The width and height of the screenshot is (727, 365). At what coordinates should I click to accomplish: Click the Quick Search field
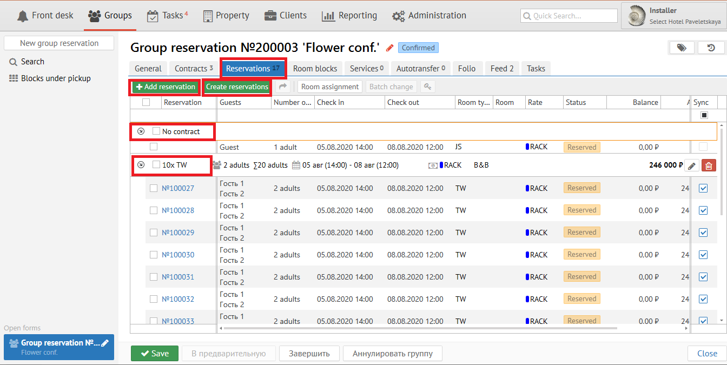pos(569,16)
